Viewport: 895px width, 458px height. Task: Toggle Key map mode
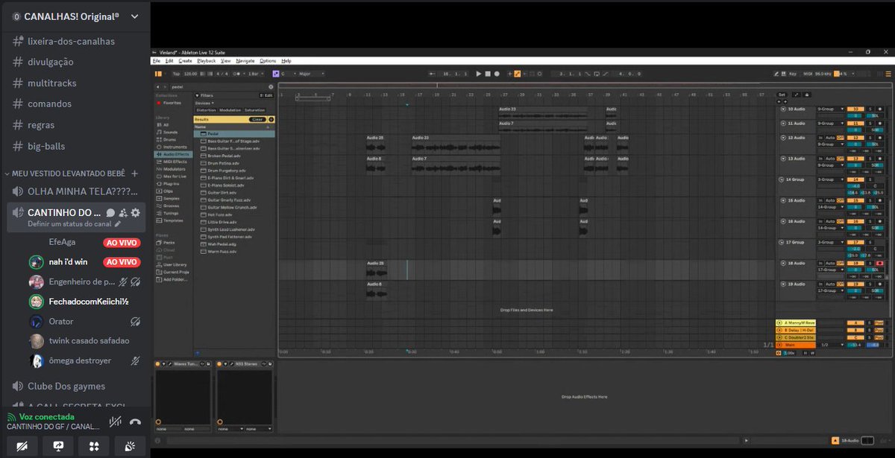(793, 74)
